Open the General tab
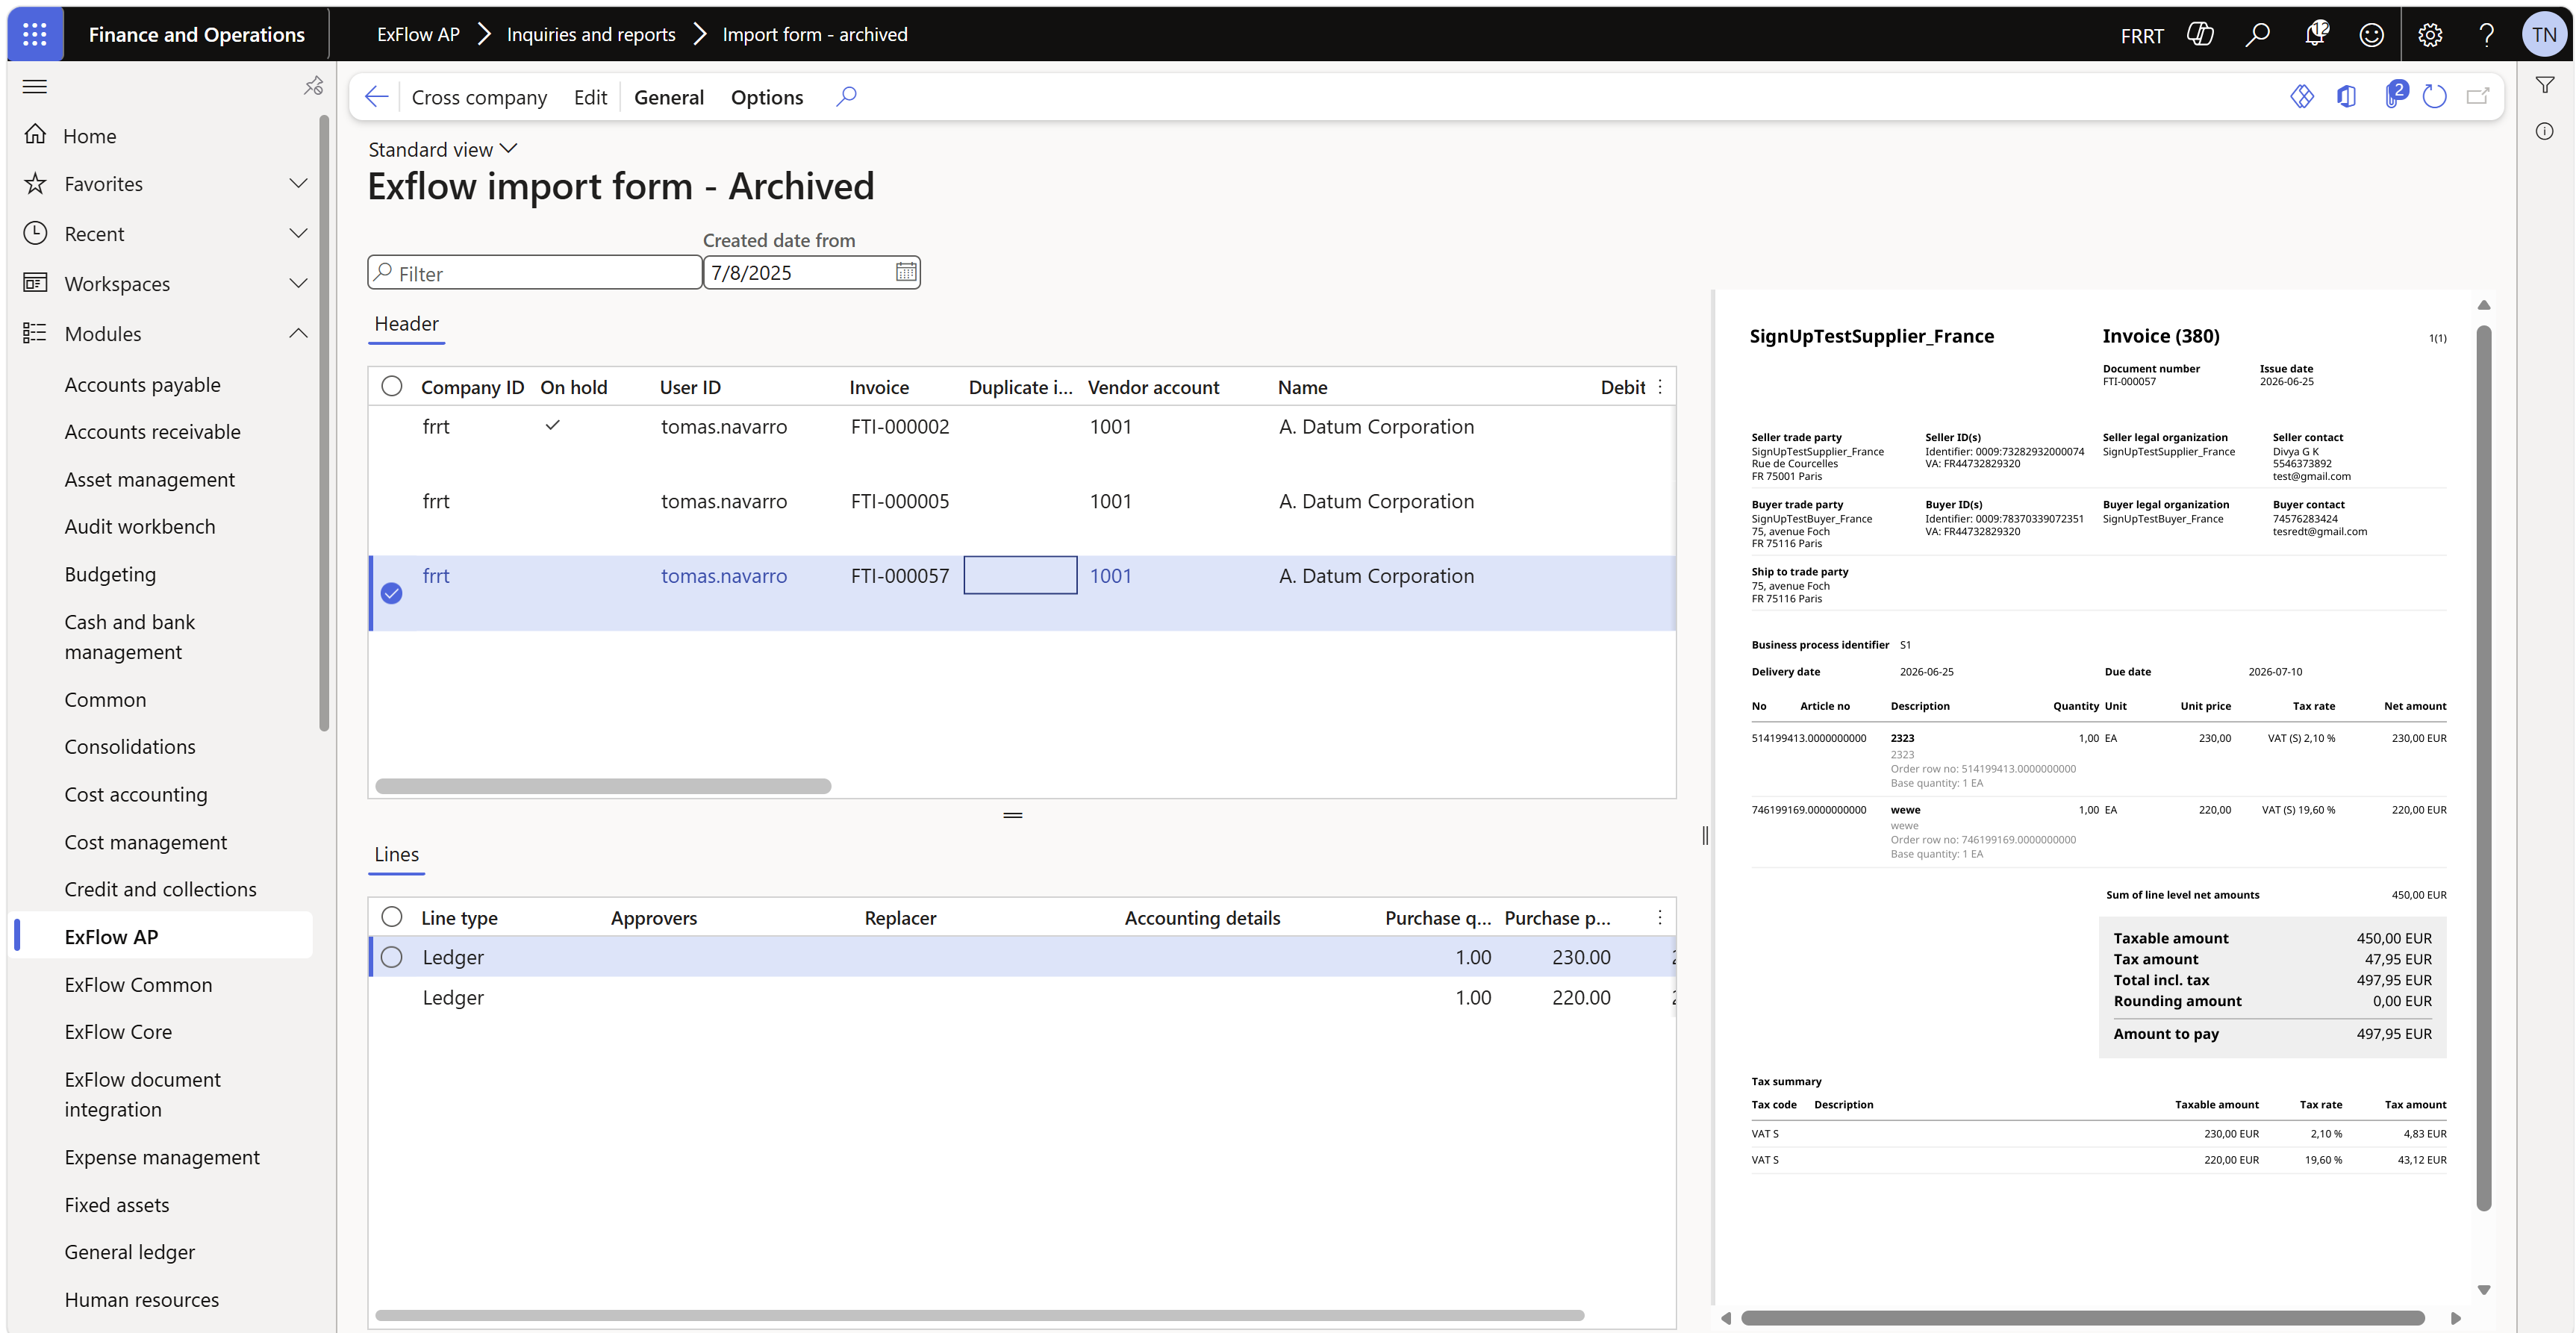The image size is (2576, 1333). pyautogui.click(x=669, y=97)
